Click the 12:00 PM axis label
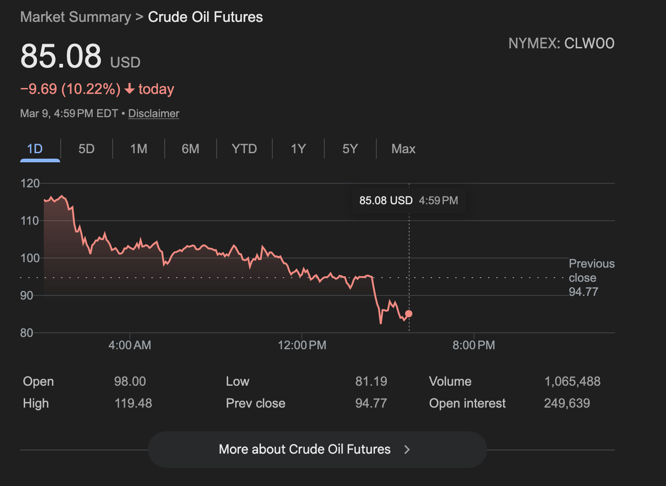Image resolution: width=666 pixels, height=486 pixels. 302,345
